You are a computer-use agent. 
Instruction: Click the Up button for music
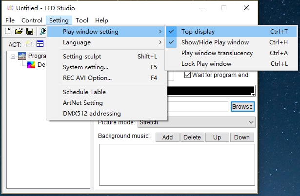[217, 137]
